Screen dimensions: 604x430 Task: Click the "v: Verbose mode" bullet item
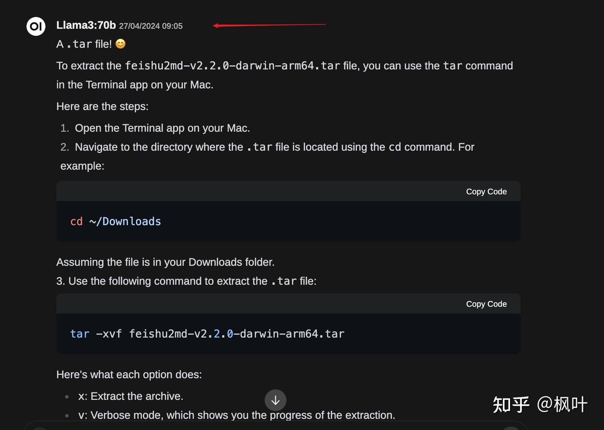click(237, 415)
